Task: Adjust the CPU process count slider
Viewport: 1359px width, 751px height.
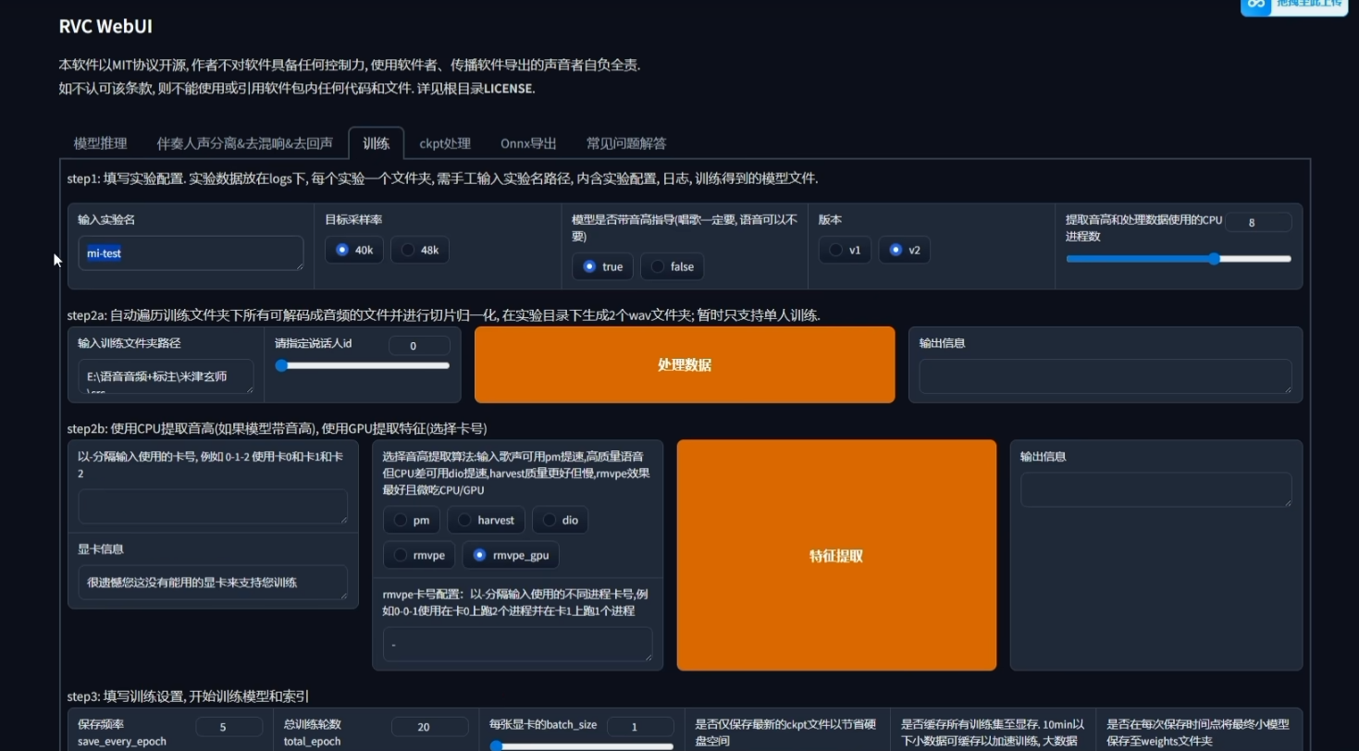Action: tap(1179, 259)
